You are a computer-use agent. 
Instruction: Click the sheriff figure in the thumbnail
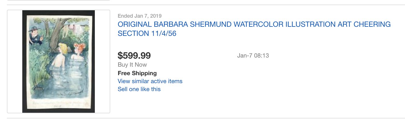click(36, 36)
